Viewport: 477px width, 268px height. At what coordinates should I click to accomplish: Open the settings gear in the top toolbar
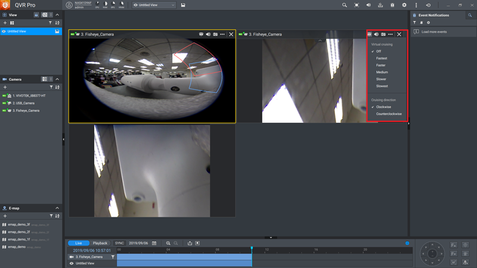tap(404, 5)
